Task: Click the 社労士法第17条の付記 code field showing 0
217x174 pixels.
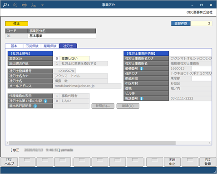Action: click(x=57, y=101)
